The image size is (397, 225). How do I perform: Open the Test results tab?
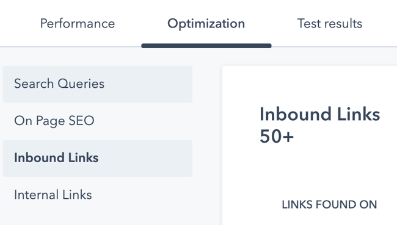click(330, 24)
